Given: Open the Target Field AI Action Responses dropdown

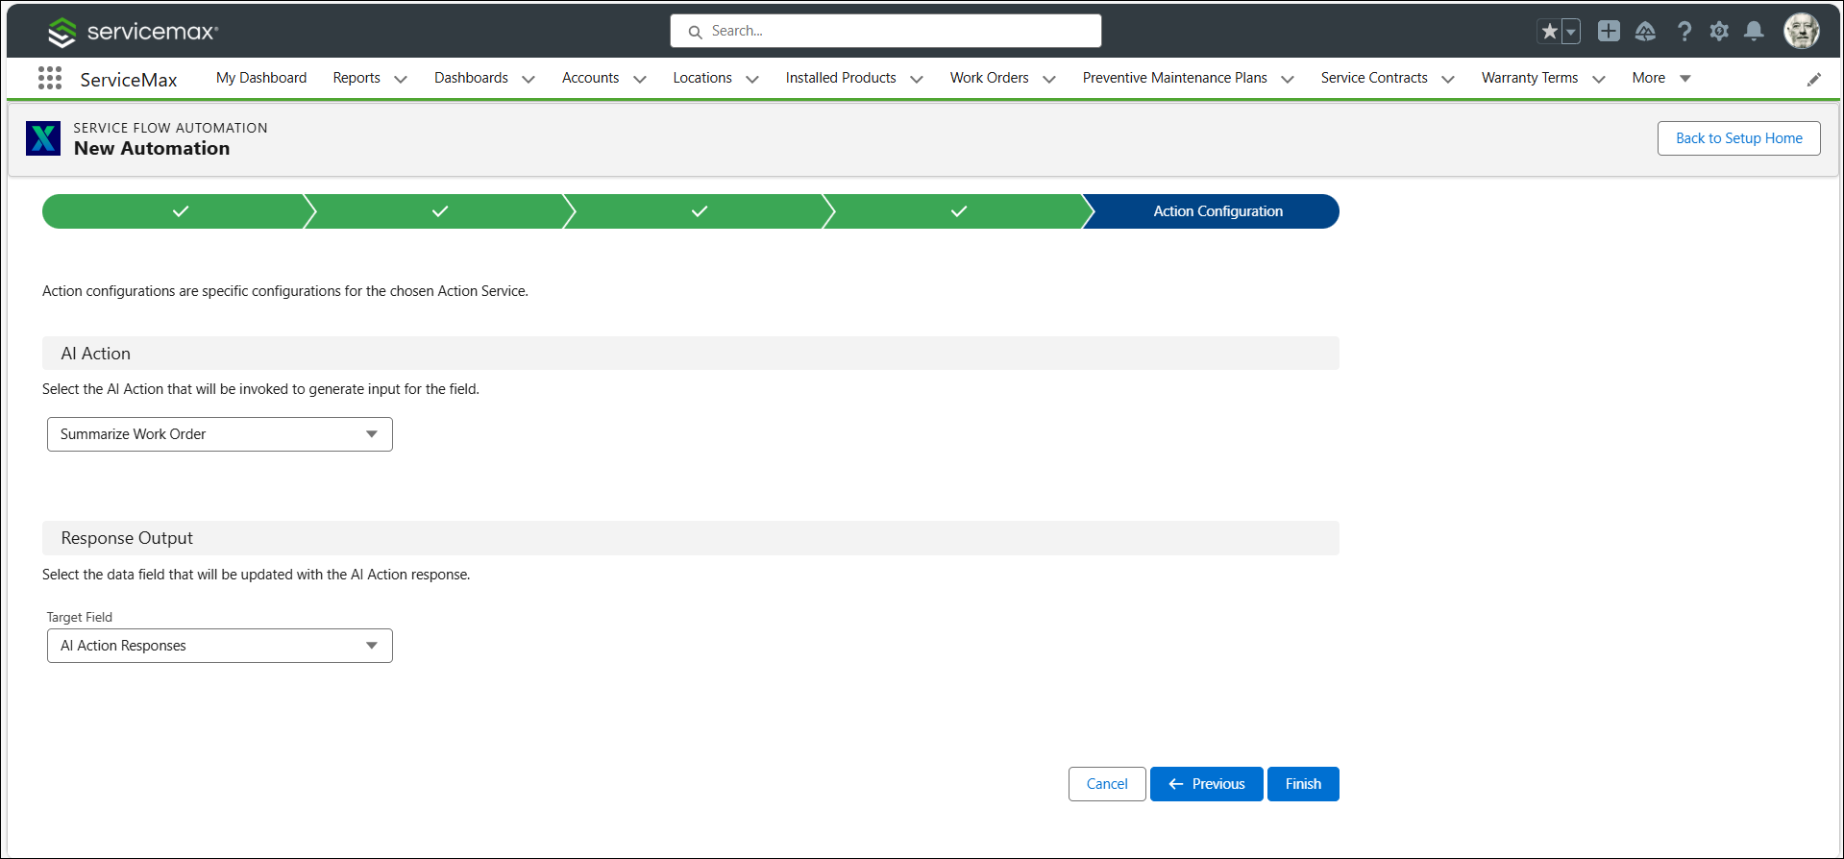Looking at the screenshot, I should pos(220,646).
